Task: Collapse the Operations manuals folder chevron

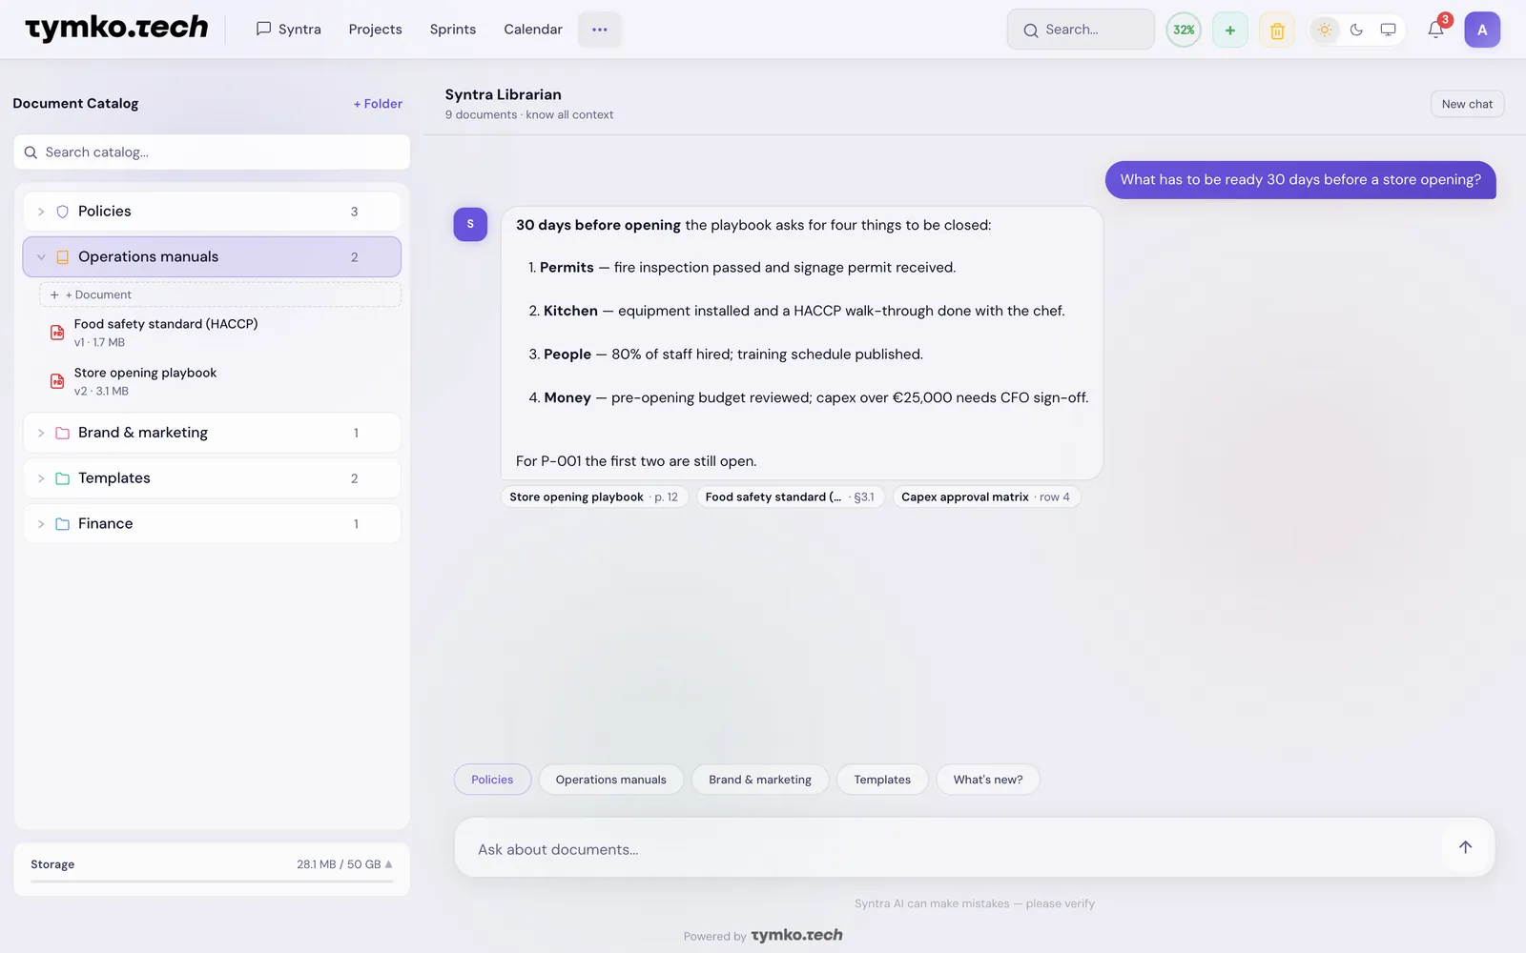Action: (x=41, y=257)
